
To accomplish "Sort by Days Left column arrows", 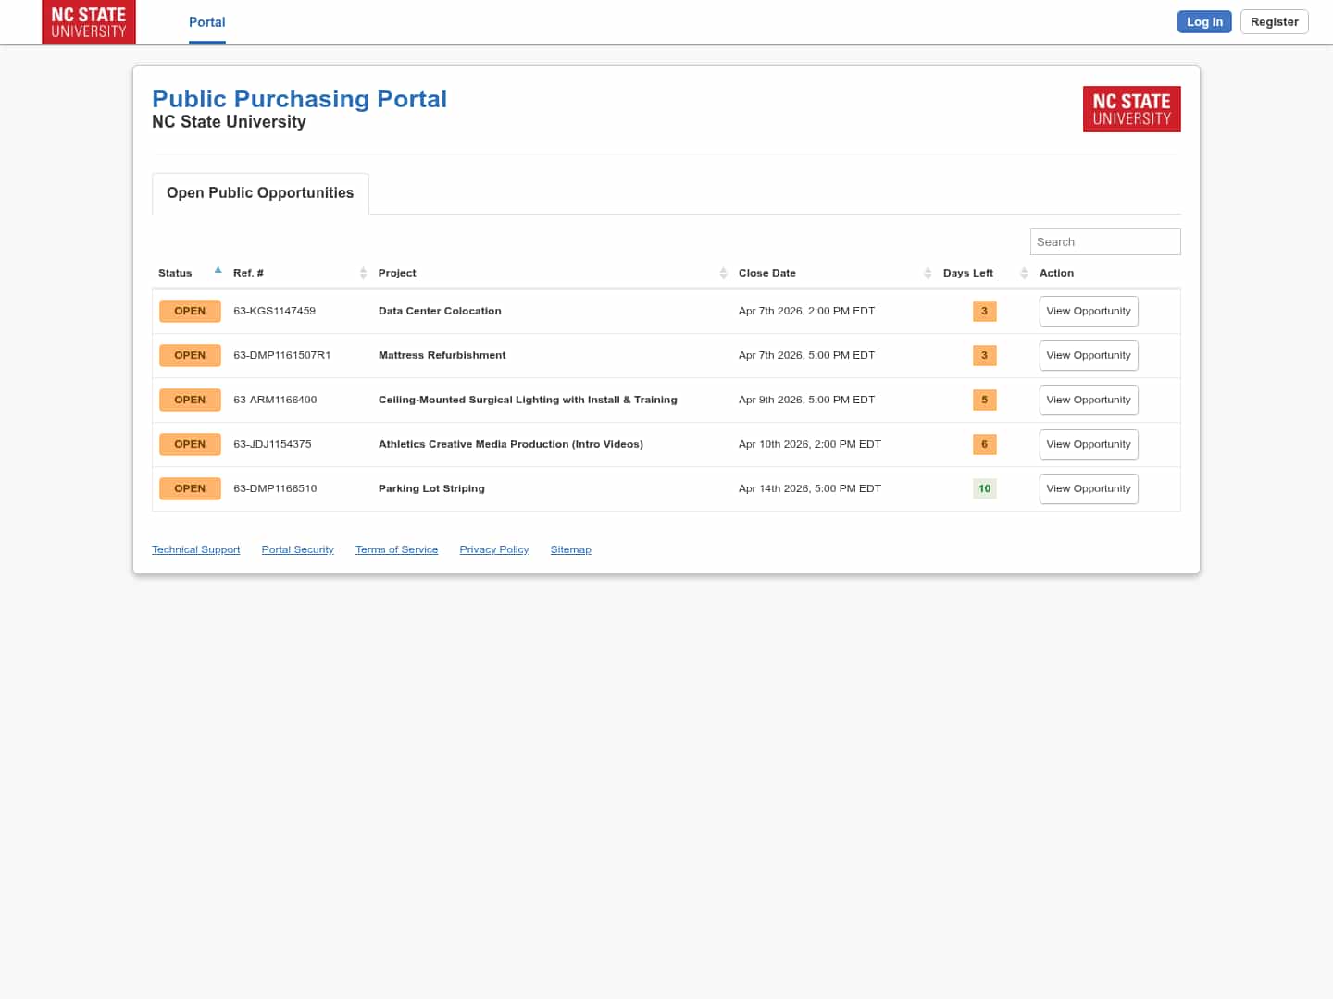I will point(1024,273).
